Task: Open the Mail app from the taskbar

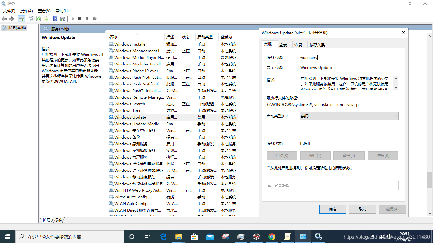Action: (210, 237)
